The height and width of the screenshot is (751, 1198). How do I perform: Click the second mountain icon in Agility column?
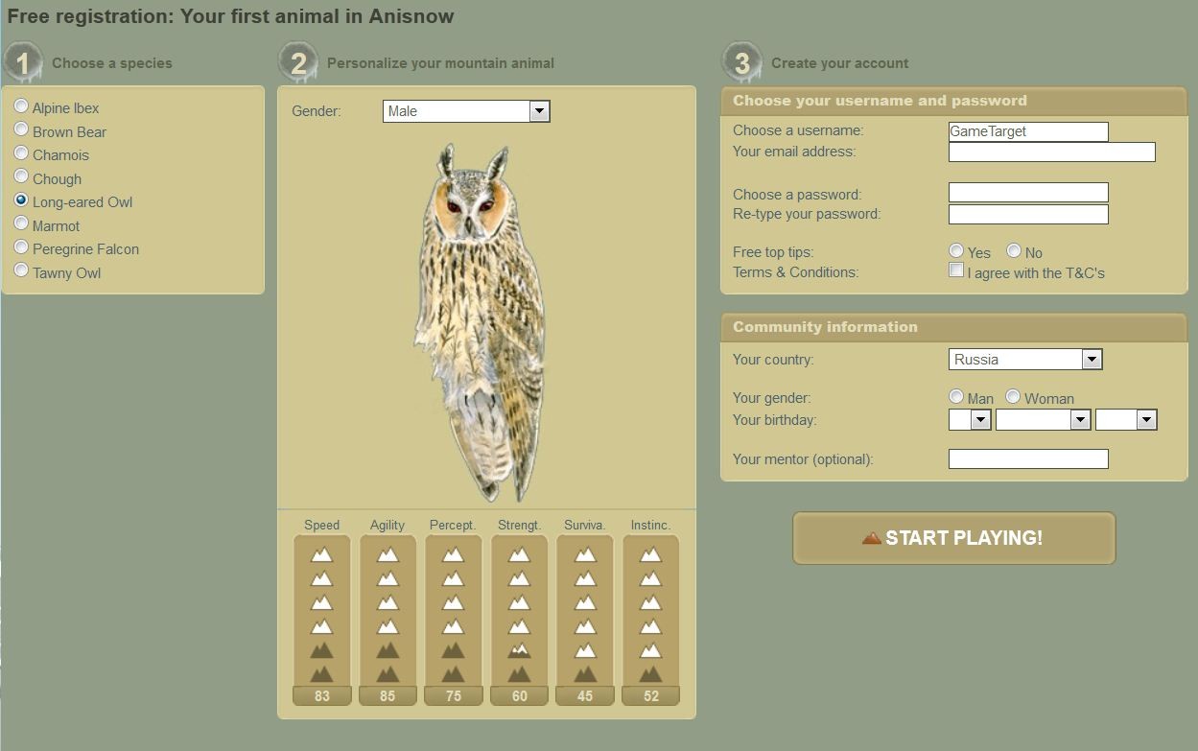tap(388, 578)
